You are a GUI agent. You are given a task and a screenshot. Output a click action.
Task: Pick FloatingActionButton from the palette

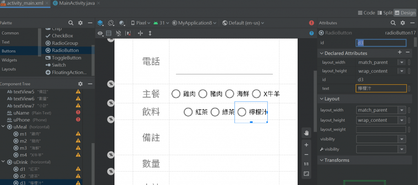click(66, 72)
